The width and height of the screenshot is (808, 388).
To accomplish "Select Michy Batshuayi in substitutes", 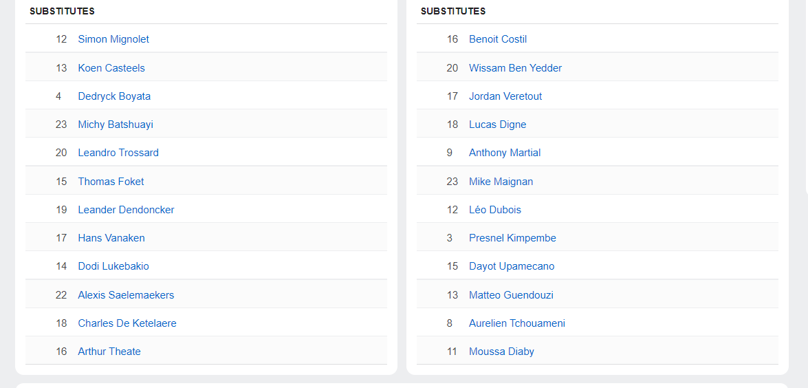I will click(x=116, y=125).
